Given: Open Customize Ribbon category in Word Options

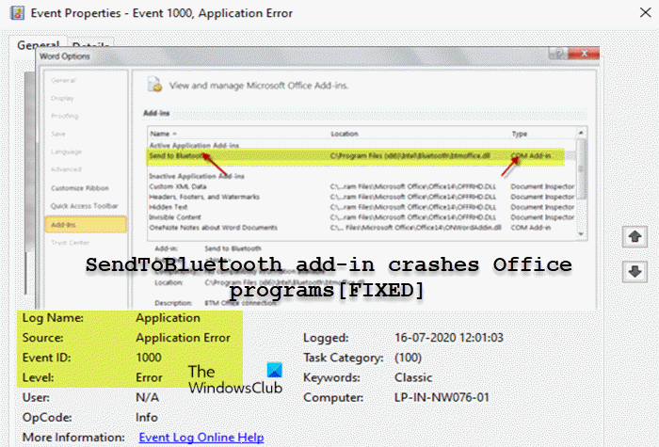Looking at the screenshot, I should (x=80, y=188).
